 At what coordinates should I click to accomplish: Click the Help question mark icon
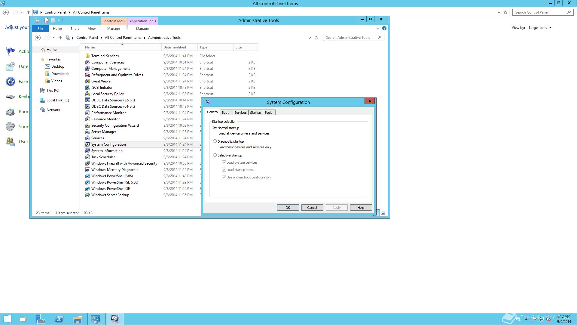point(384,28)
